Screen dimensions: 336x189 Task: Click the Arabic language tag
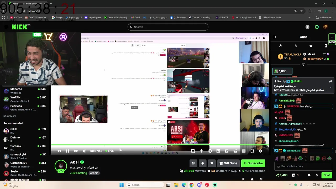[94, 173]
